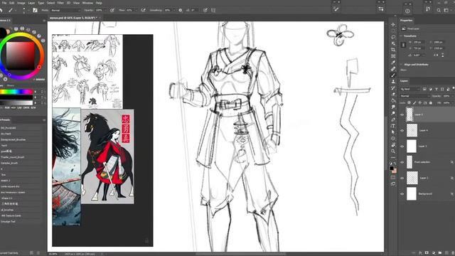Click the search magnifier in the top-right
The image size is (455, 256).
(x=439, y=10)
